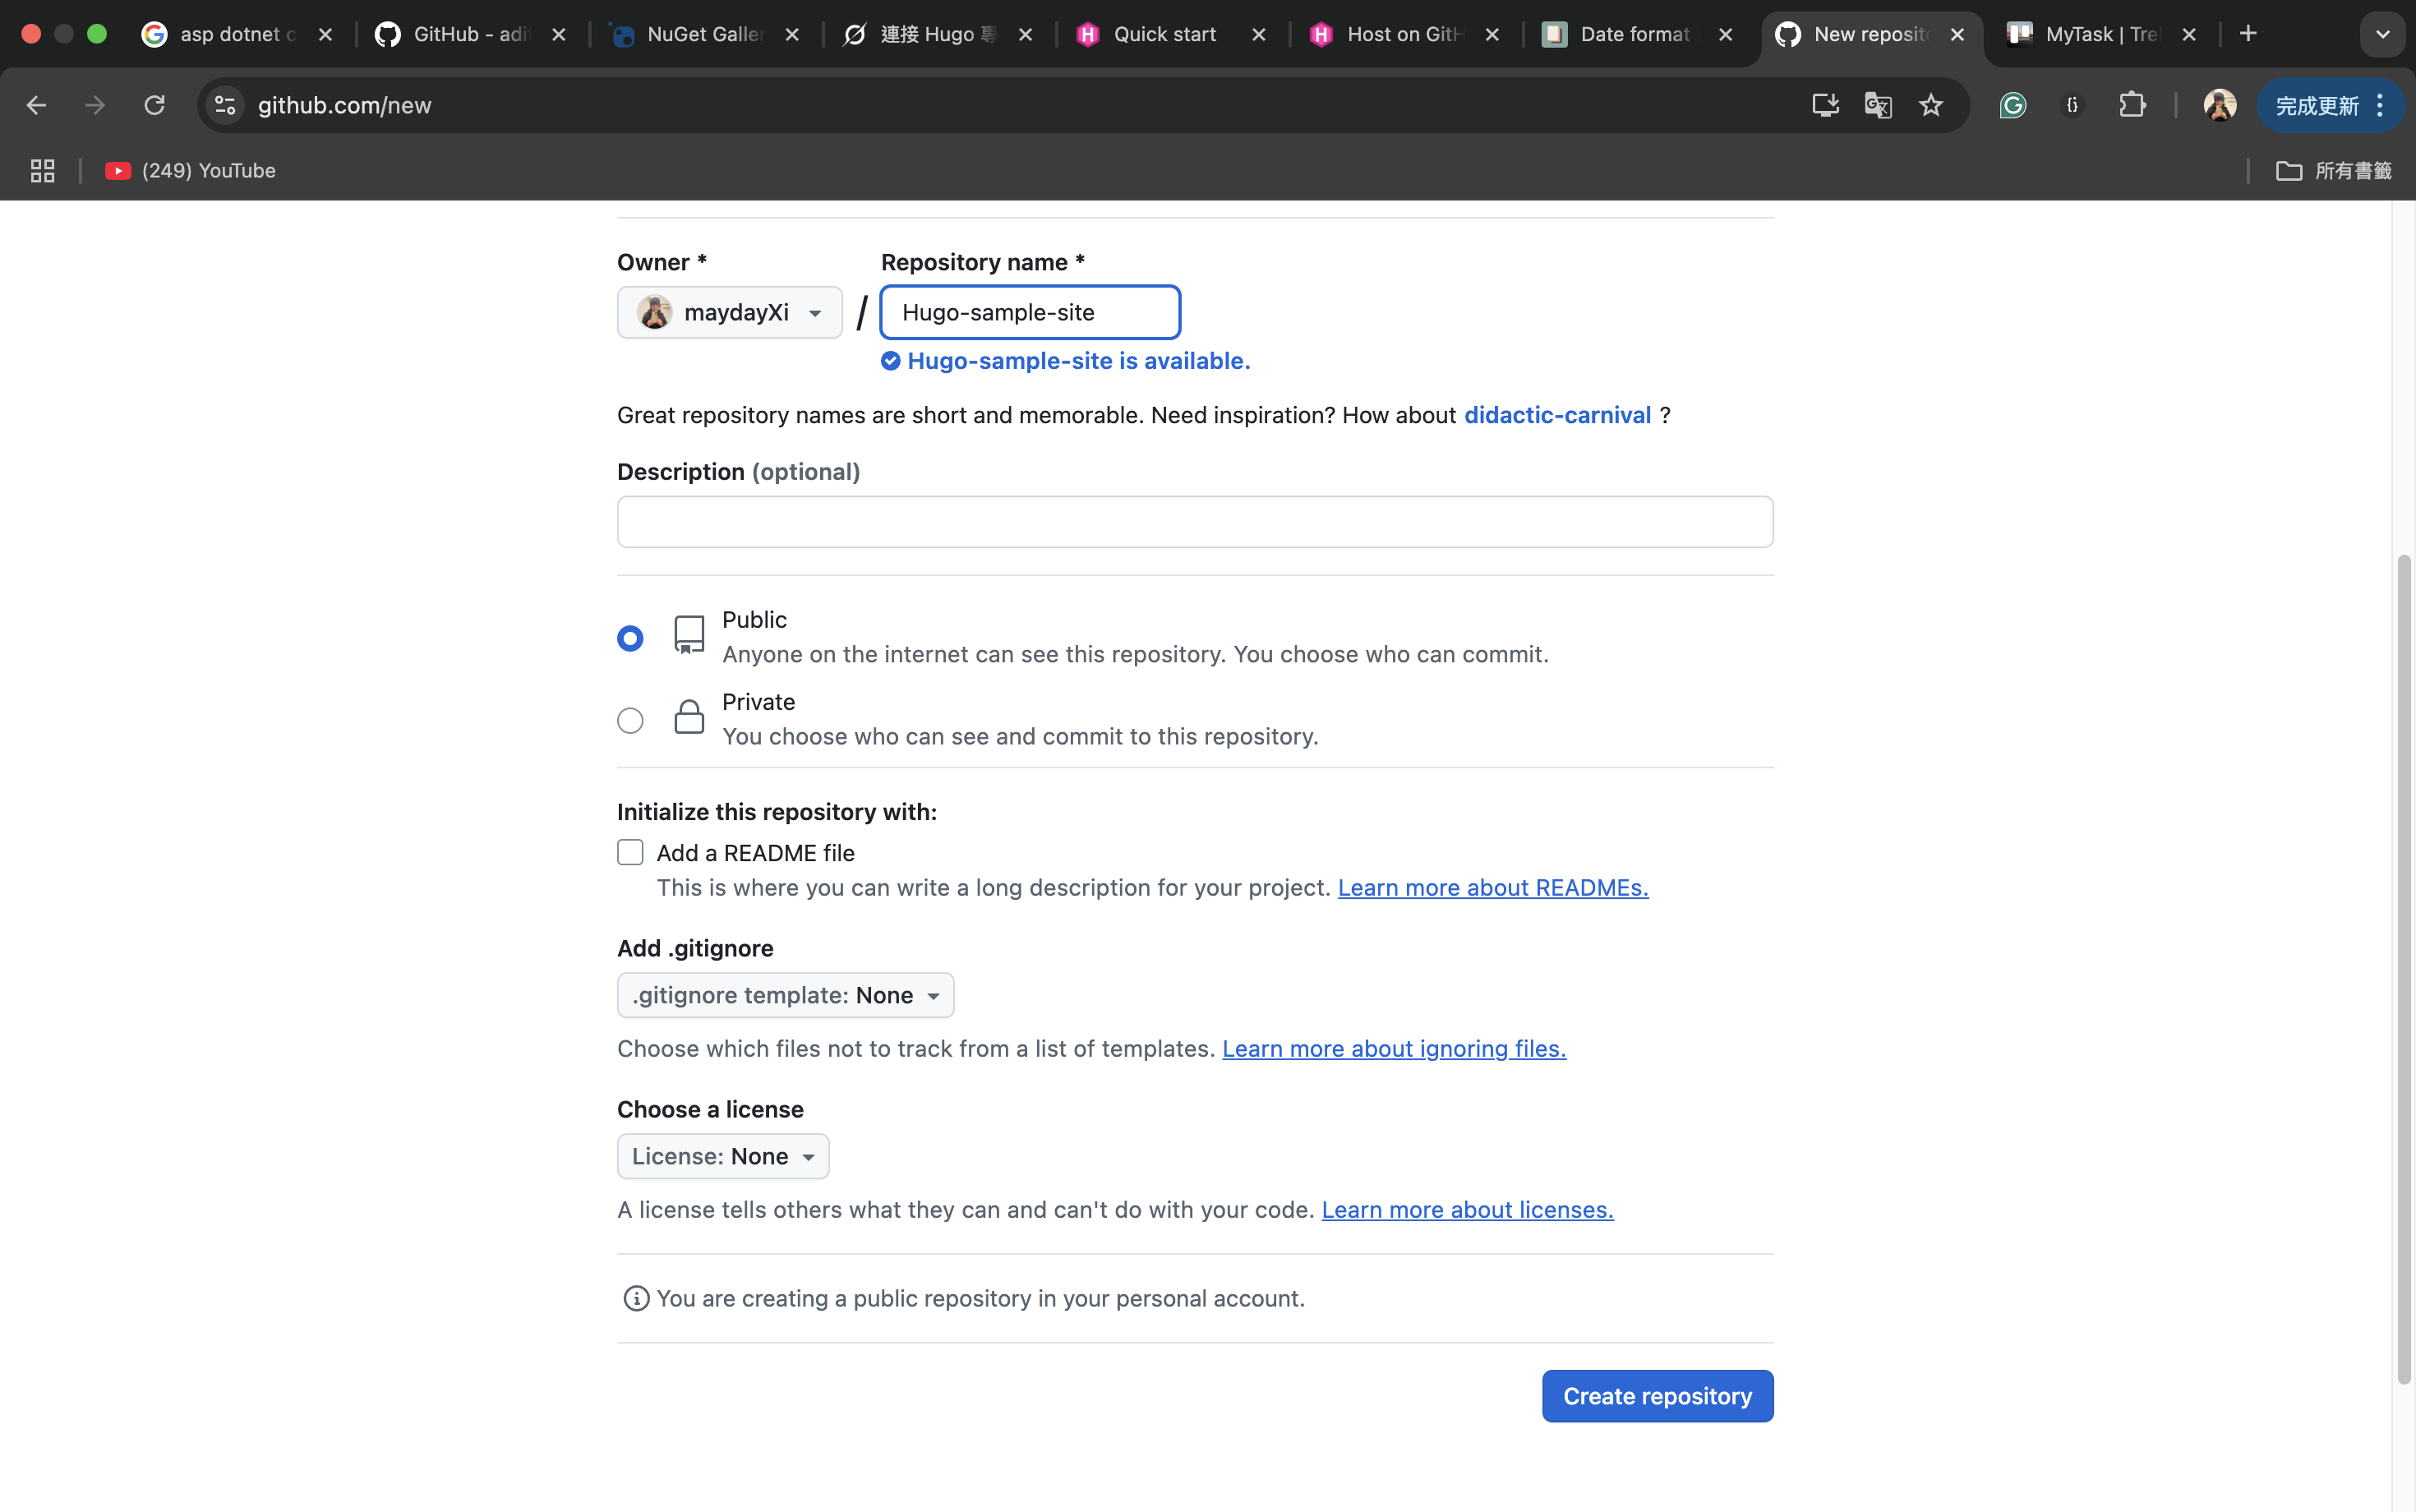The height and width of the screenshot is (1512, 2416).
Task: Open the License None dropdown
Action: pos(723,1156)
